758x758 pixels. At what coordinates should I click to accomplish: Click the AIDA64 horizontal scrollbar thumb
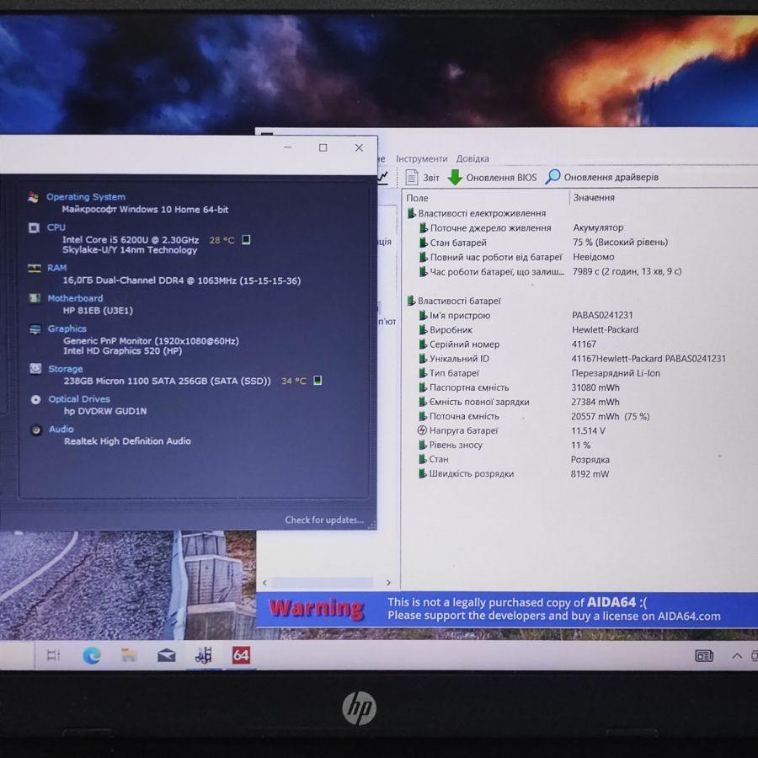point(323,583)
